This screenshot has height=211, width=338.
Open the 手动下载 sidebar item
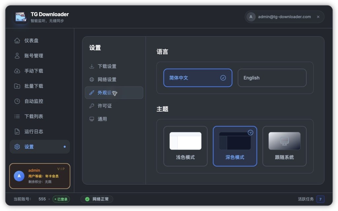40,71
